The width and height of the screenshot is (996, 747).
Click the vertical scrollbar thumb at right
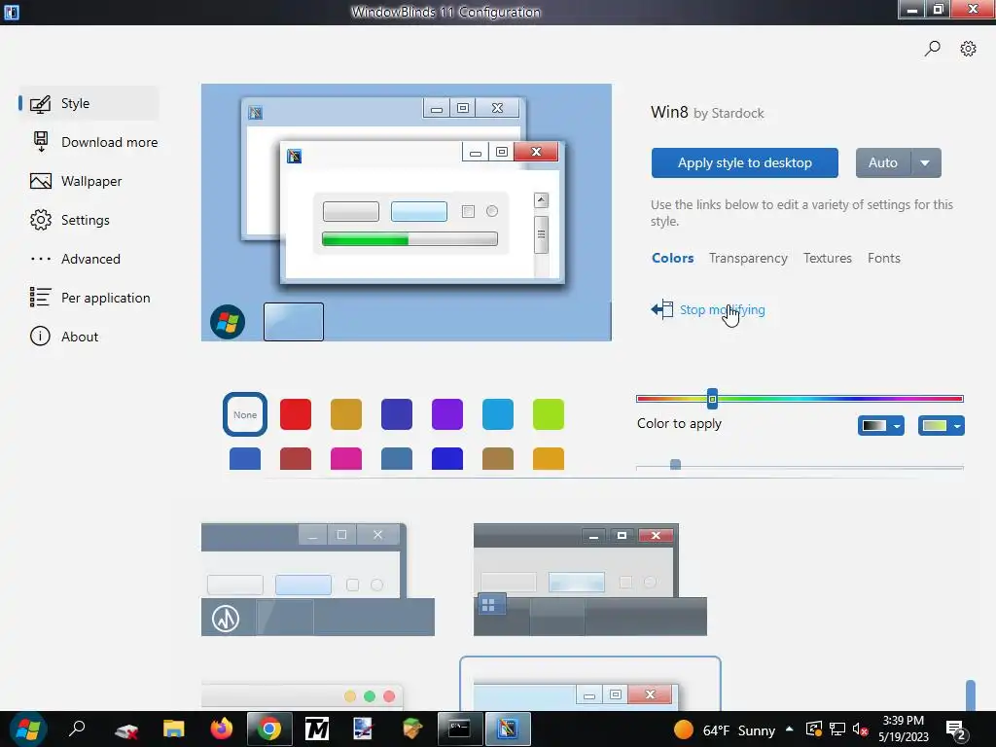point(970,694)
